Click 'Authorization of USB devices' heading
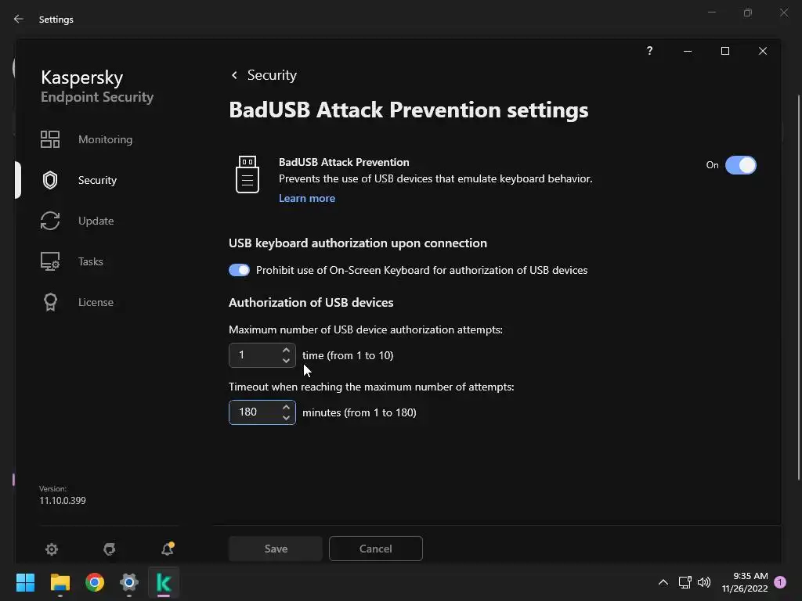 (311, 303)
